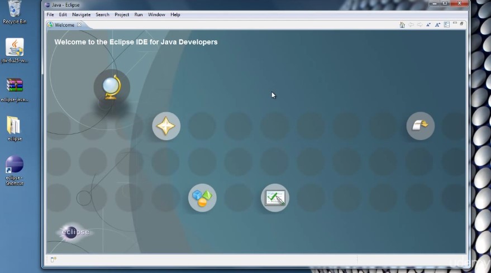Open the Help menu
This screenshot has width=491, height=273.
175,15
